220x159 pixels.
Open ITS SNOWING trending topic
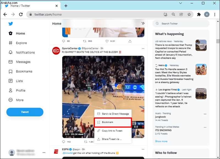tap(163, 130)
